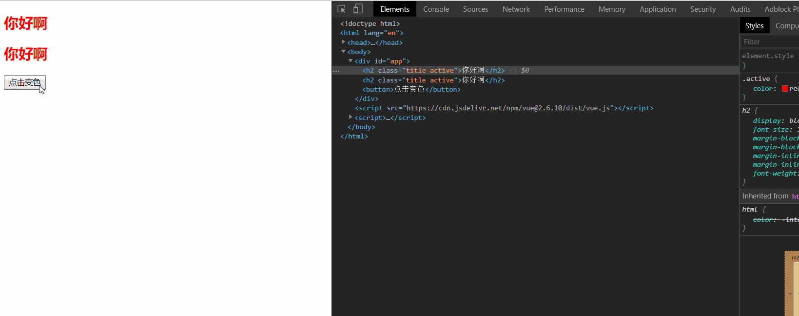This screenshot has width=799, height=316.
Task: Click the h2 selector in Styles pane
Action: (746, 111)
